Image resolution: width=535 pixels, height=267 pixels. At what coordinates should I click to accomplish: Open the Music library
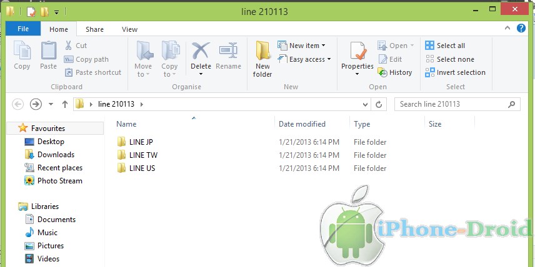[x=41, y=233]
